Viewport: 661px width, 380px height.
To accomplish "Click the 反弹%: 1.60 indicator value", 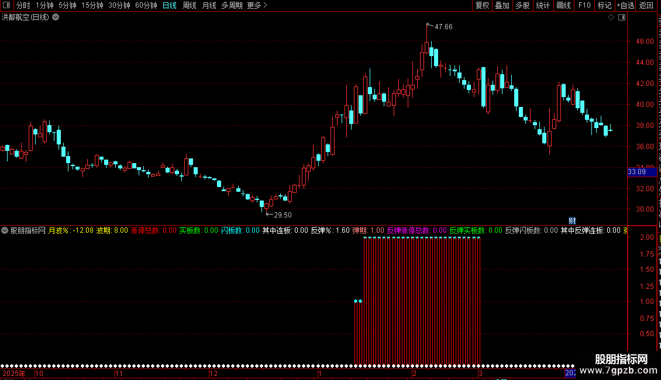I will pyautogui.click(x=330, y=230).
